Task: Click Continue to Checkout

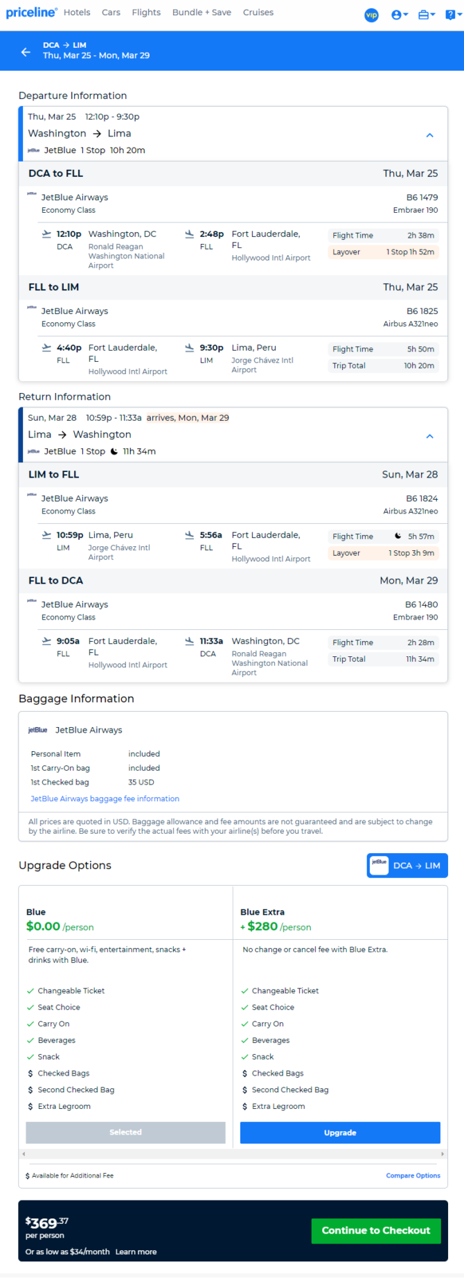Action: pos(376,1230)
